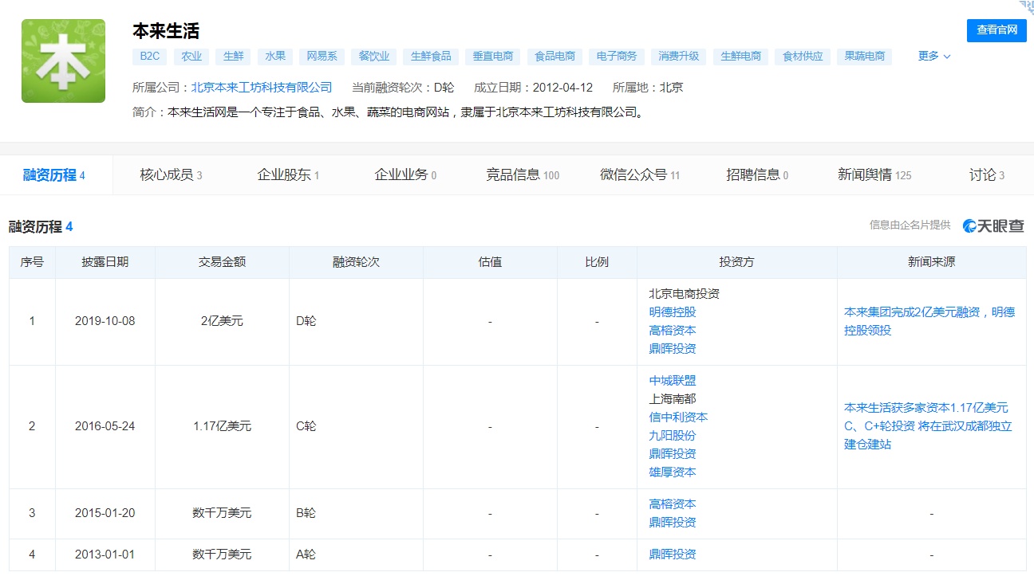Switch to the 讨论 tab

tap(987, 175)
